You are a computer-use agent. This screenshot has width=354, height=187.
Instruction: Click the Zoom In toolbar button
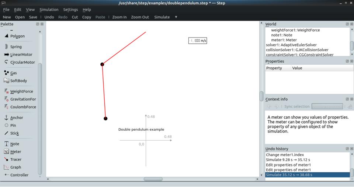click(x=119, y=17)
